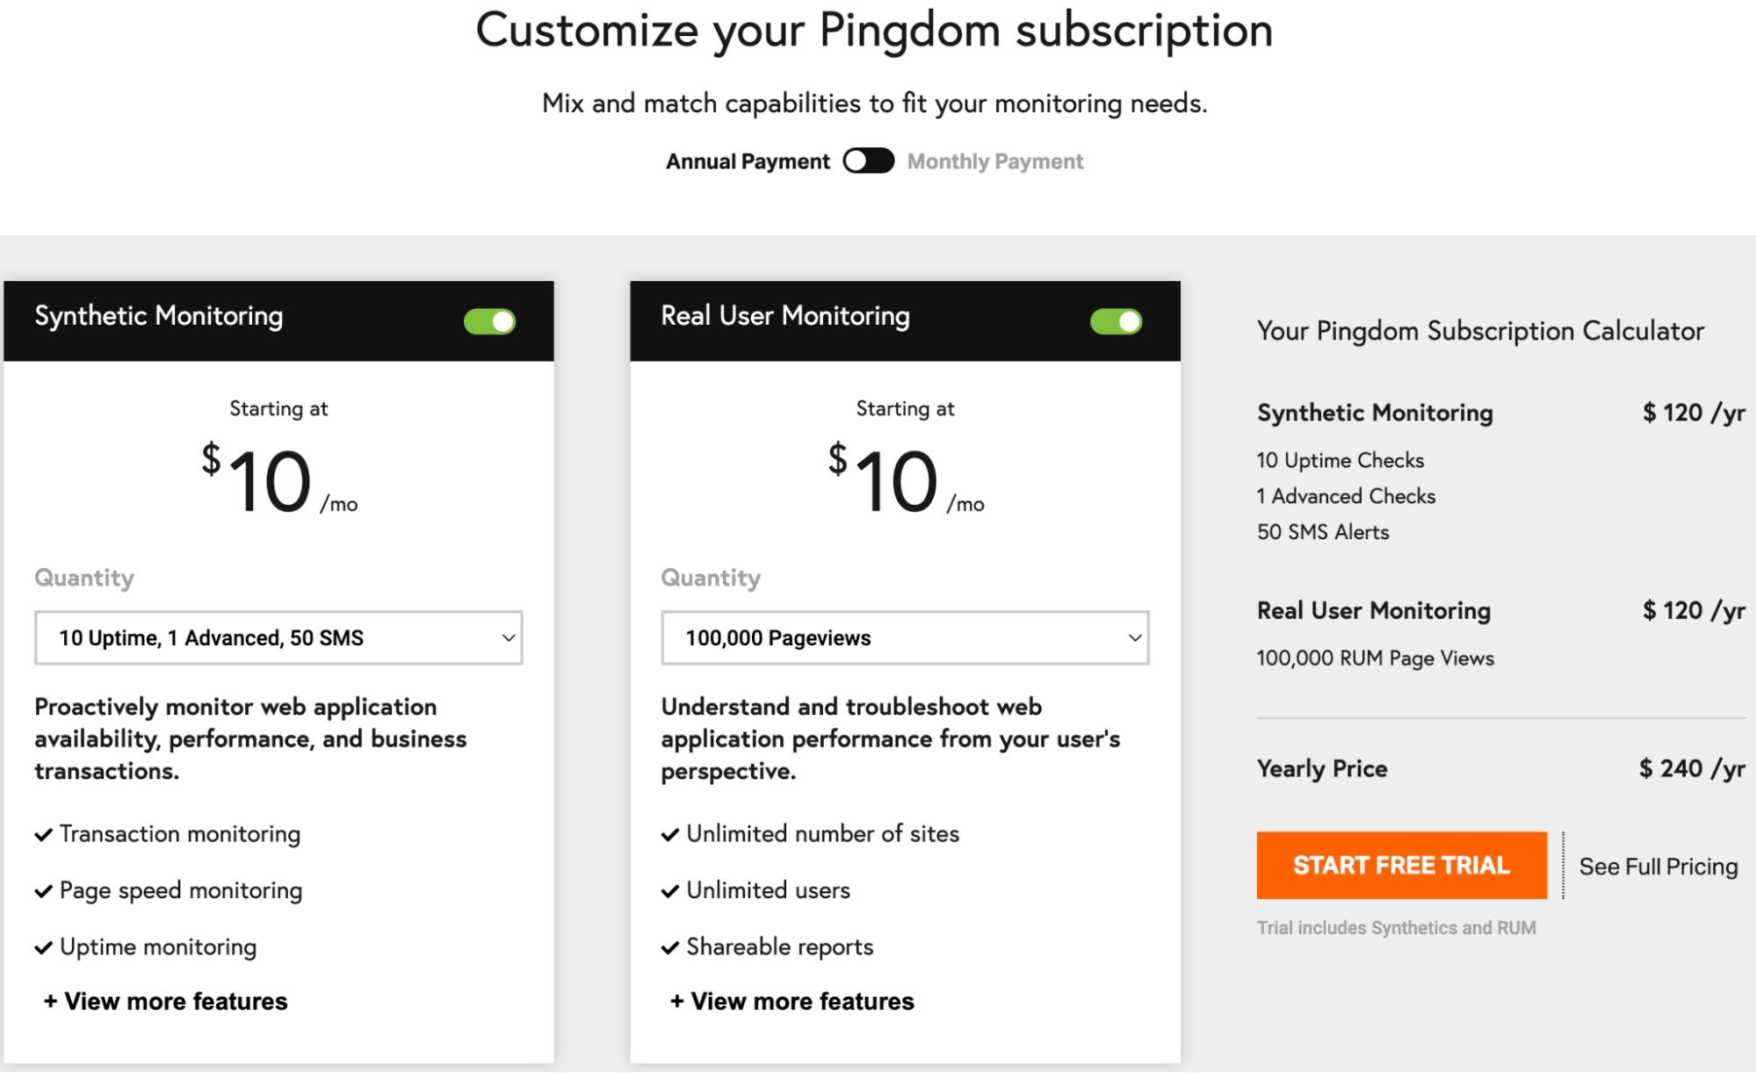The height and width of the screenshot is (1073, 1756).
Task: Open See Full Pricing
Action: pos(1658,866)
